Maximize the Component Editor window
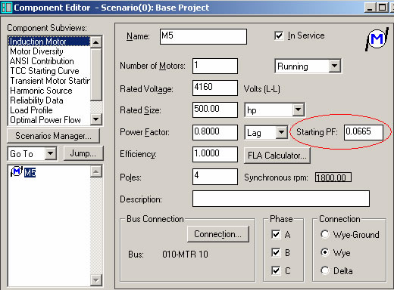The height and width of the screenshot is (290, 394). 382,8
